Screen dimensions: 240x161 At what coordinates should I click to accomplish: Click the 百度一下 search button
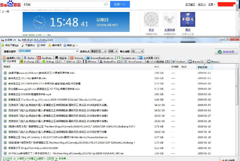(120, 5)
